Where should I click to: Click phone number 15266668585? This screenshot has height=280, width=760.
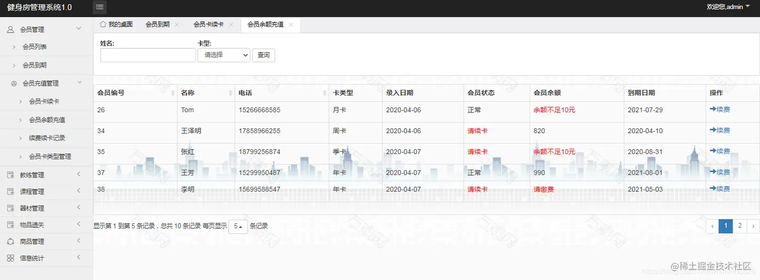coord(259,109)
